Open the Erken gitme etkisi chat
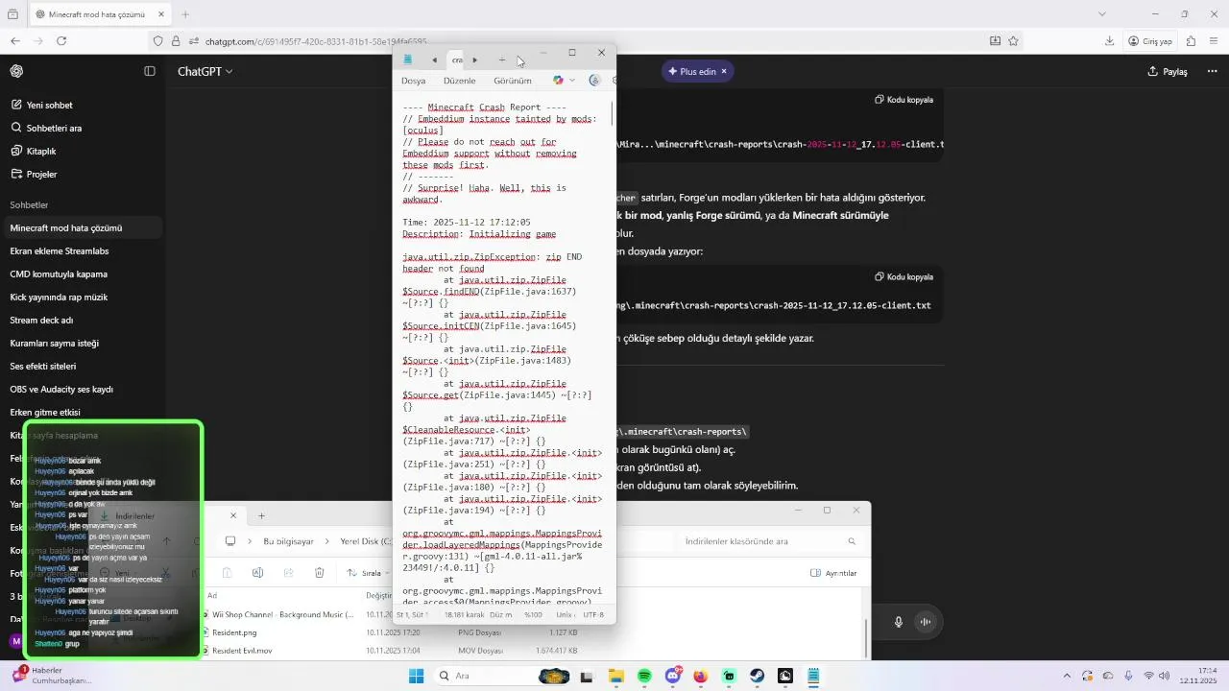 pos(45,413)
